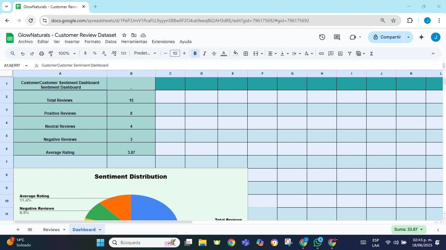Open the Formato menu
The height and width of the screenshot is (250, 446).
[x=92, y=42]
